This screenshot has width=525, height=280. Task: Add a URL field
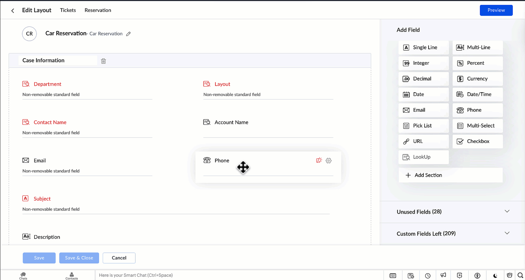423,141
